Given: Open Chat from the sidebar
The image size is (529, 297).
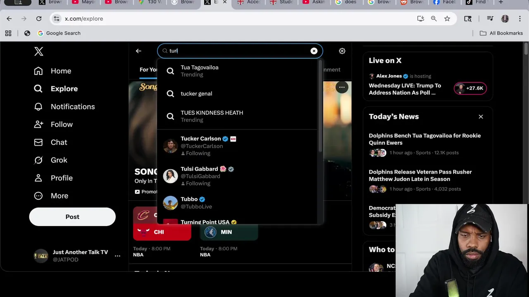Looking at the screenshot, I should (50, 142).
